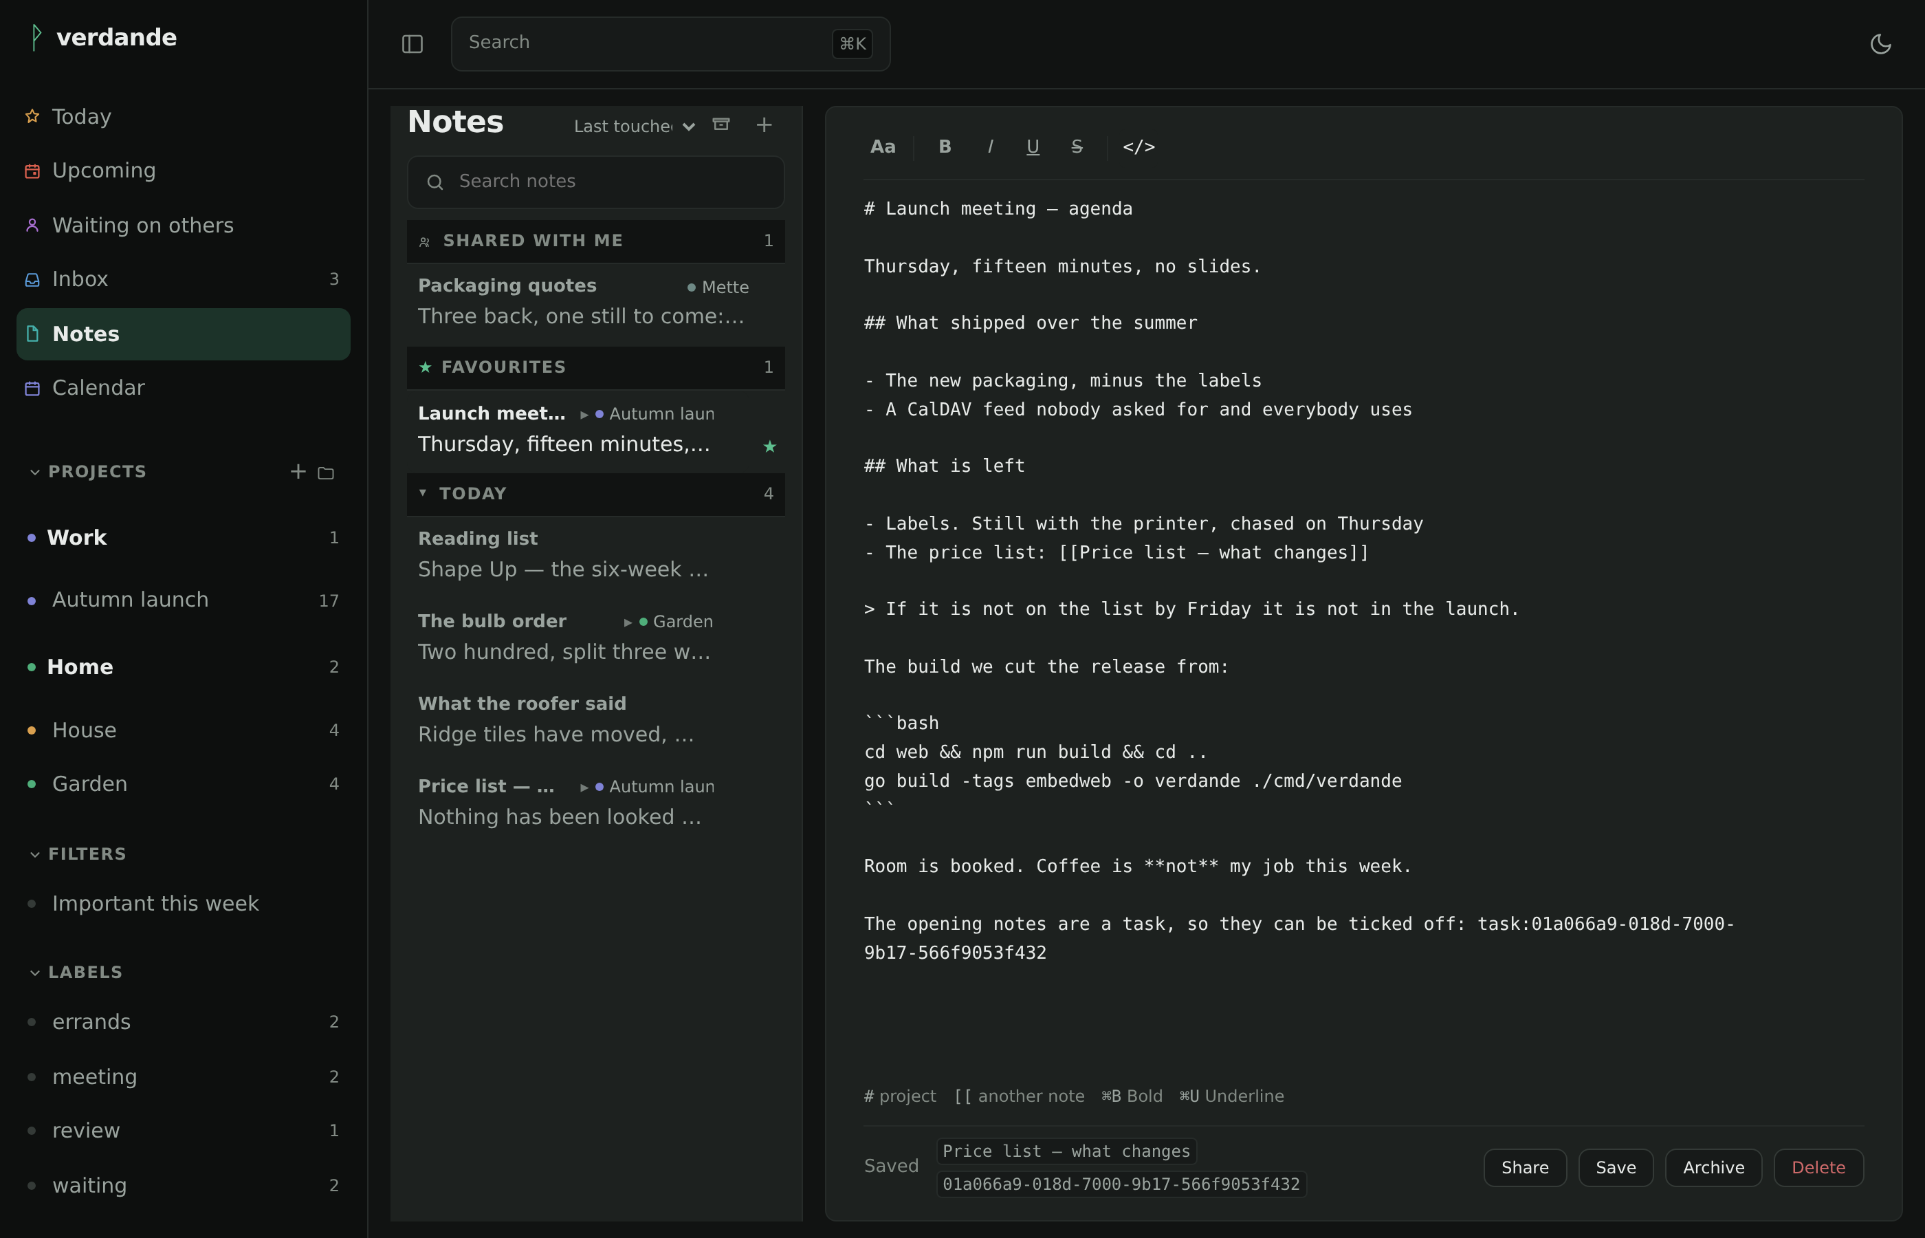Image resolution: width=1925 pixels, height=1238 pixels.
Task: Apply bold formatting
Action: [x=945, y=147]
